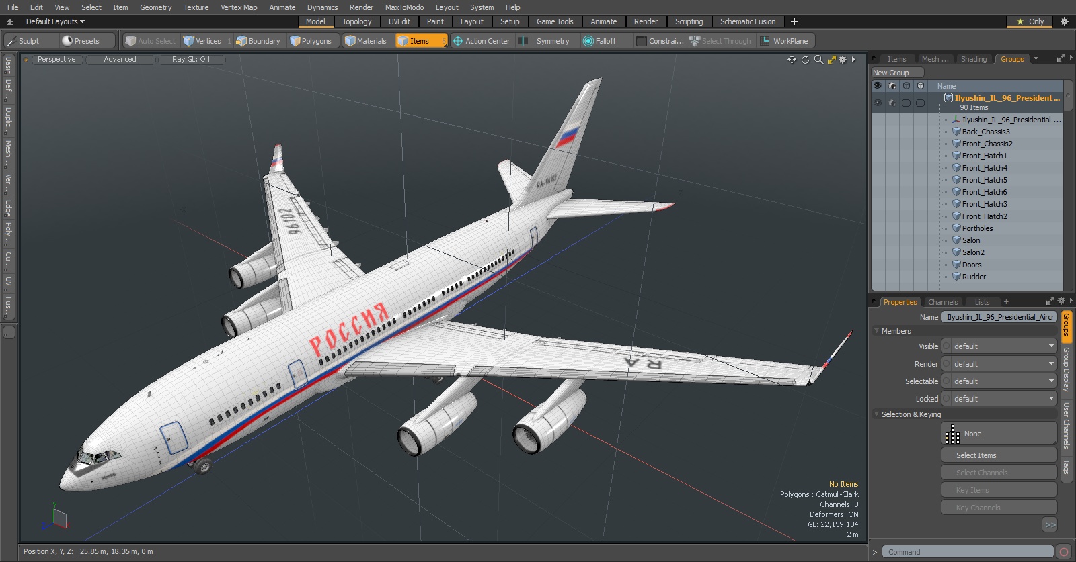Open the viewport settings gear icon
The image size is (1076, 562).
843,60
